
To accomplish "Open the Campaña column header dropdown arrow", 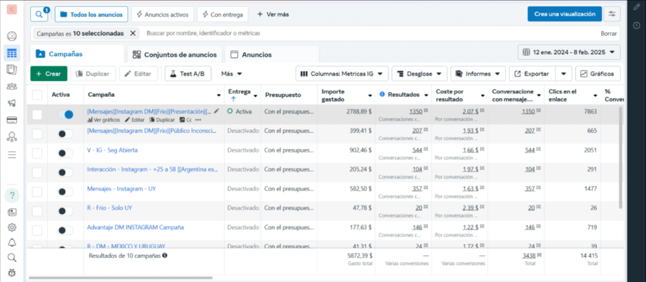I will (218, 96).
